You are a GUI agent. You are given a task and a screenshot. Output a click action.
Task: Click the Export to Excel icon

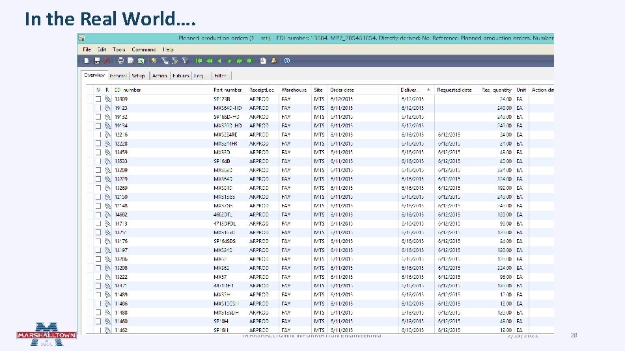[141, 61]
